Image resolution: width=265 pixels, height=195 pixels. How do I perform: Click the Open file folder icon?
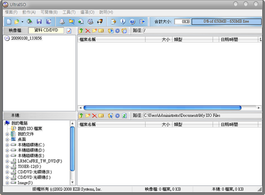17,22
